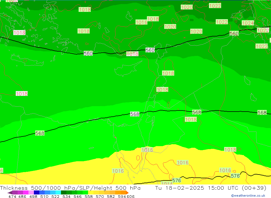Click the 568 label nearest the left edge

tap(40, 133)
